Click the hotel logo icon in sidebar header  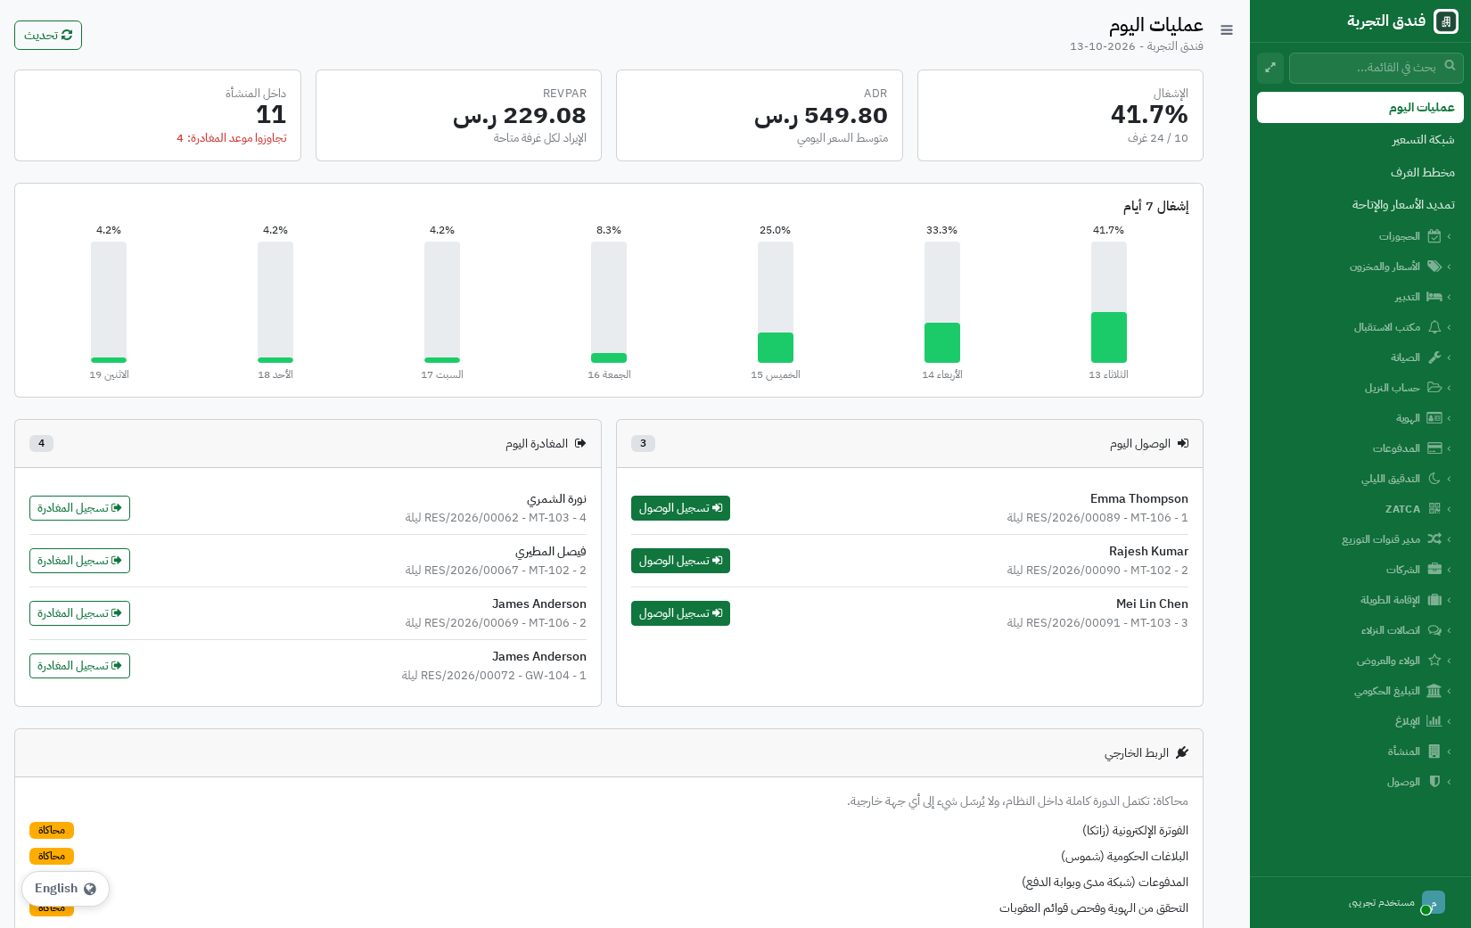1445,21
